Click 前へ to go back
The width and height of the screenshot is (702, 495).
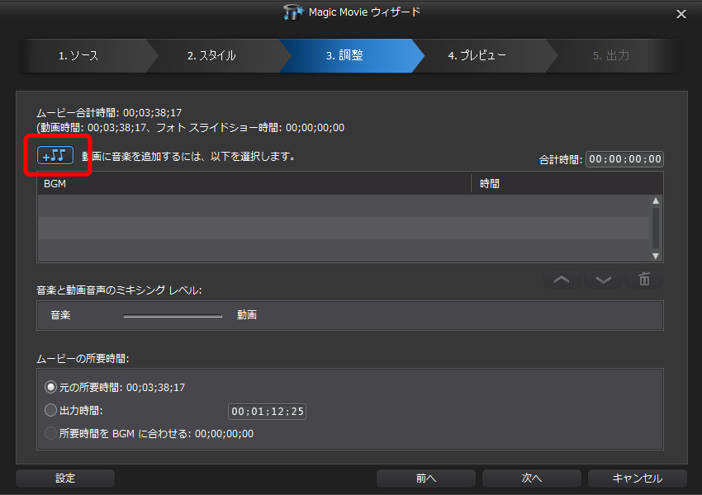tap(426, 478)
